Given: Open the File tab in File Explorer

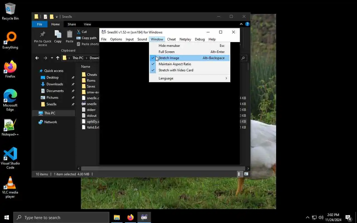Looking at the screenshot, I should coord(40,24).
